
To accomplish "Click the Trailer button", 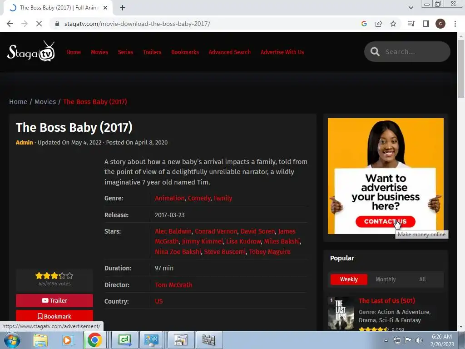I will pyautogui.click(x=54, y=301).
